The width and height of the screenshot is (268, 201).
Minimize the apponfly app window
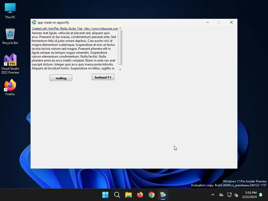point(208,22)
